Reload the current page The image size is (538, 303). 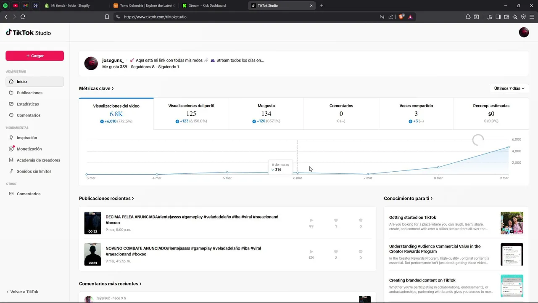tap(23, 17)
